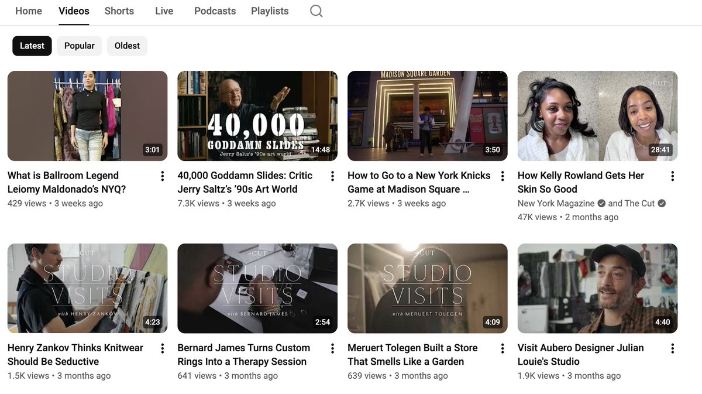The width and height of the screenshot is (702, 394).
Task: Play the Leiomy Maldonado video thumbnail
Action: (x=88, y=116)
